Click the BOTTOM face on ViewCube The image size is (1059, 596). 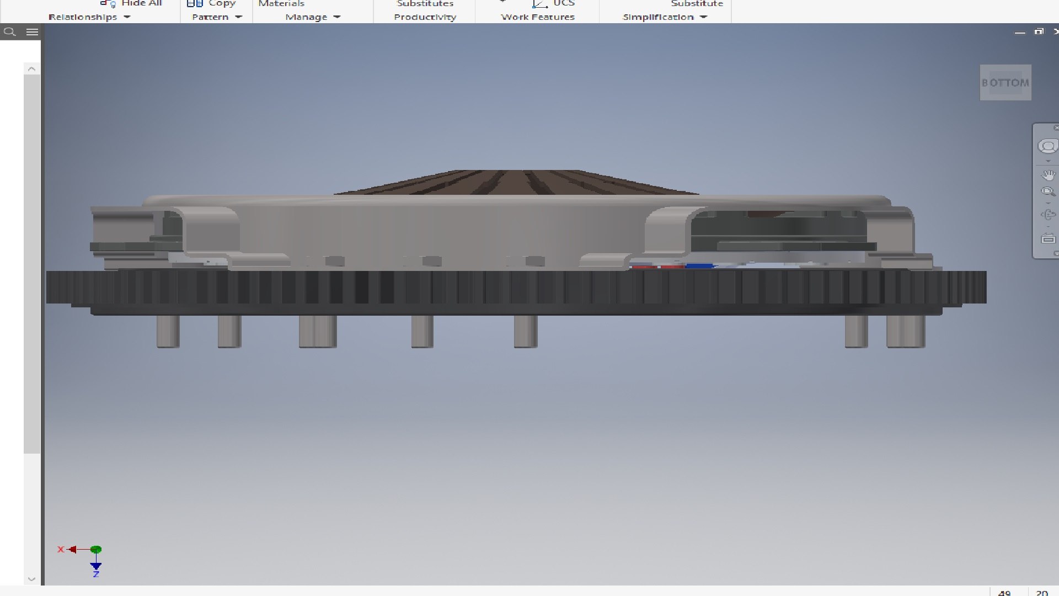coord(1005,83)
